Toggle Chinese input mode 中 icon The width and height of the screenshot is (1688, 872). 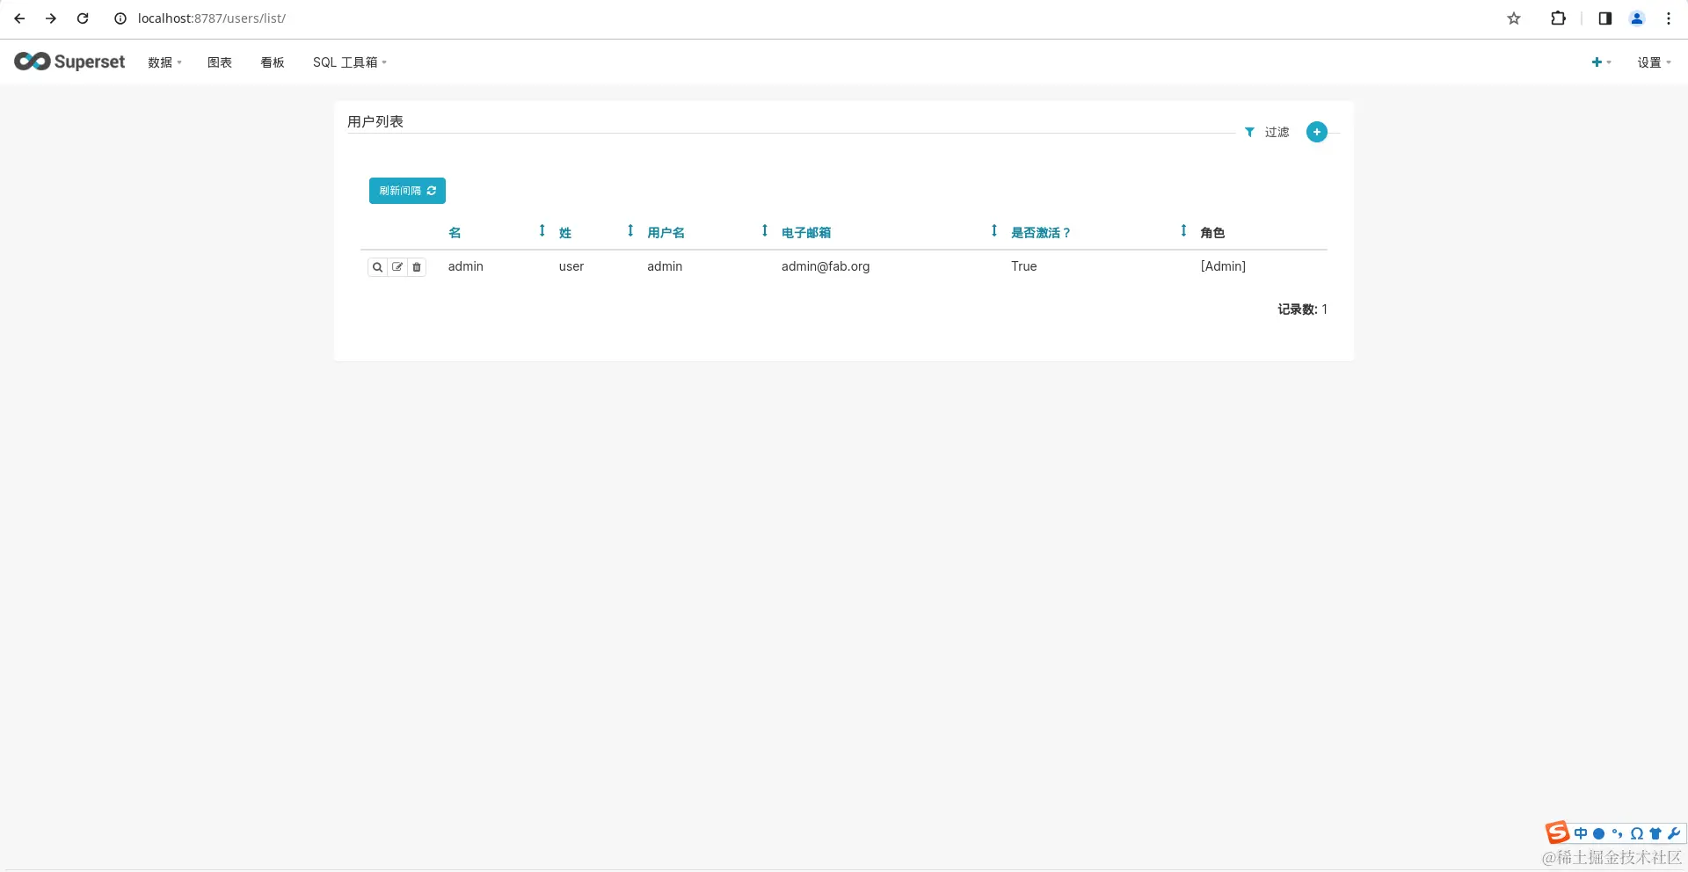(1581, 833)
